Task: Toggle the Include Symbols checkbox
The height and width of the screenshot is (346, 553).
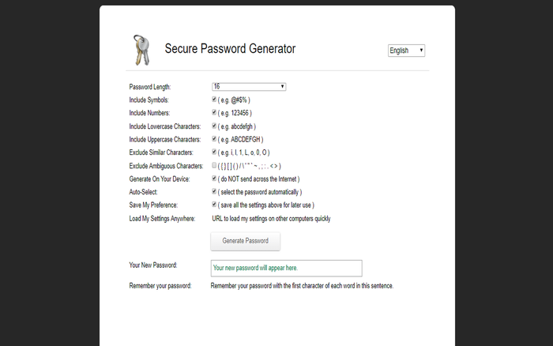Action: [x=214, y=100]
